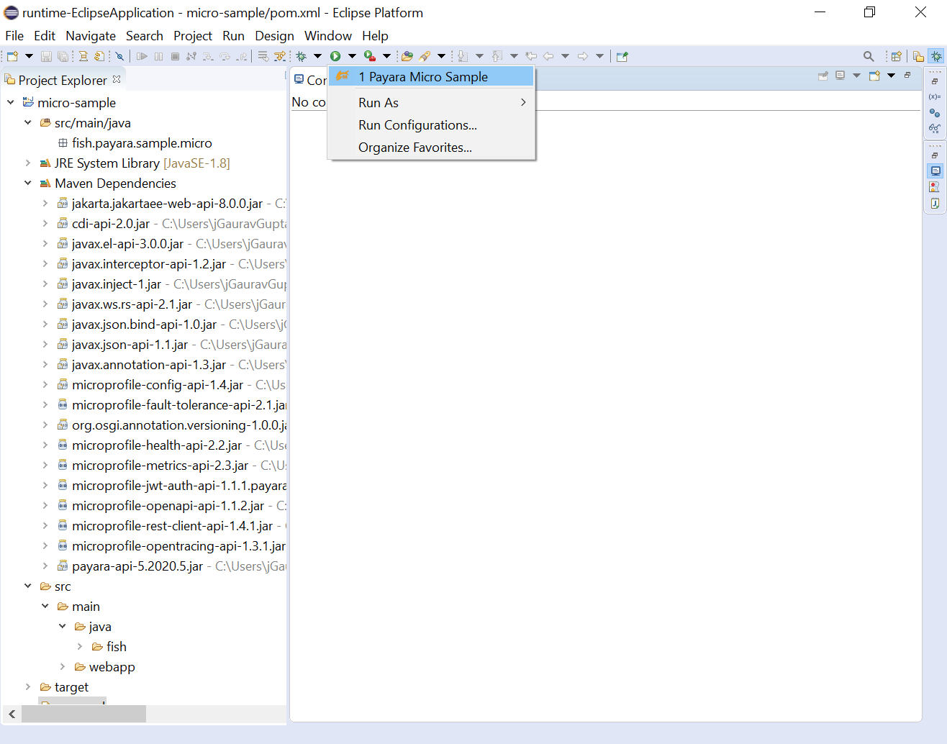Click Run Configurations... option
The width and height of the screenshot is (947, 744).
point(417,125)
